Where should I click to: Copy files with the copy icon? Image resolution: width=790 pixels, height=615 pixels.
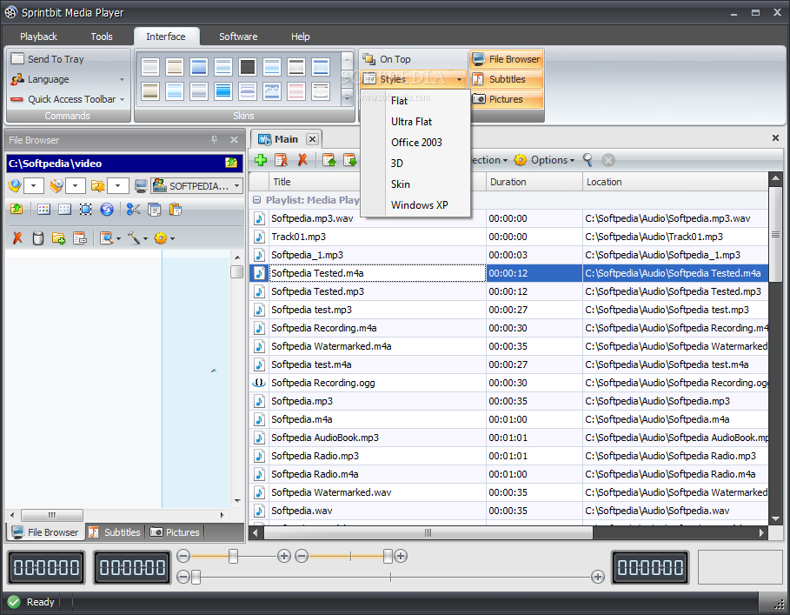coord(154,209)
